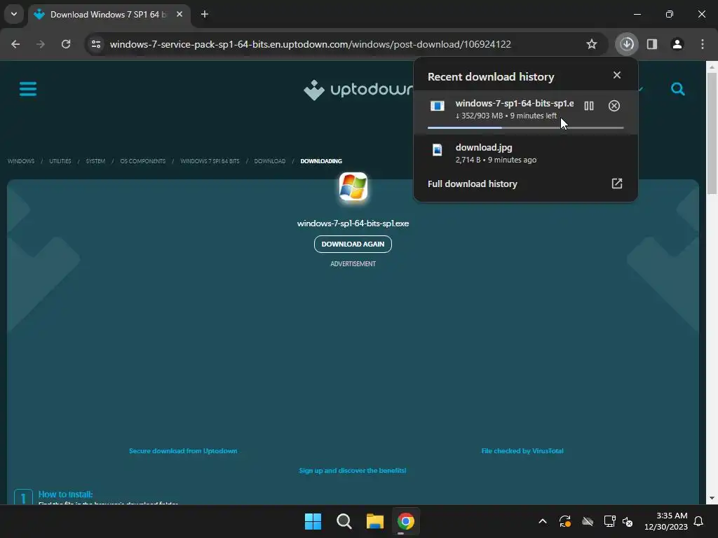Click the Windows 7 app logo thumbnail
This screenshot has height=538, width=718.
click(x=353, y=186)
